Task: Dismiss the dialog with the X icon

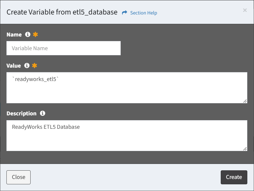Action: pos(245,10)
